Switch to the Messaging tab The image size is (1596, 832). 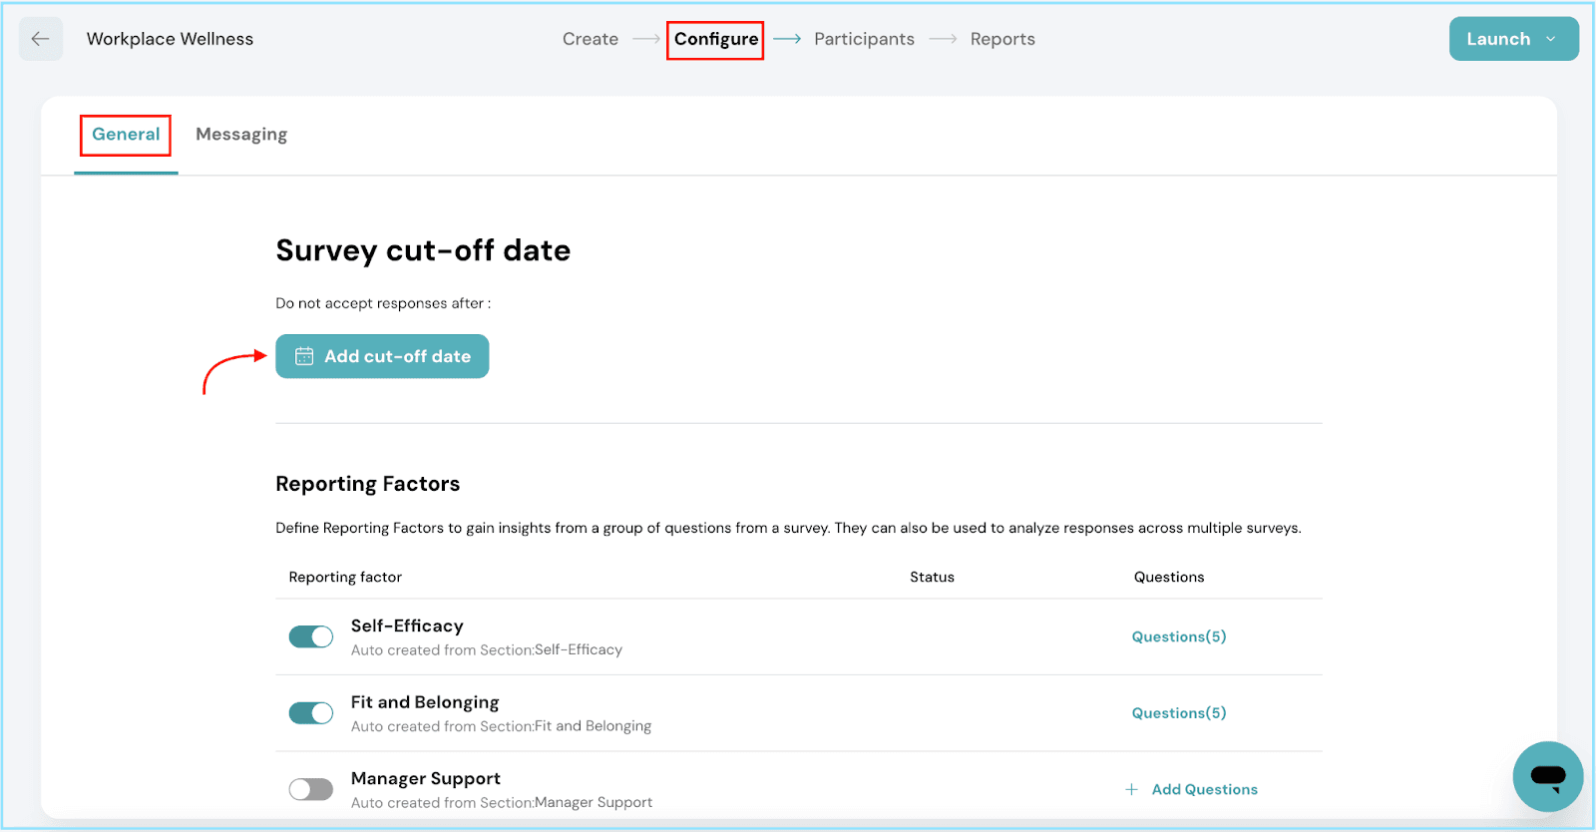(x=241, y=135)
